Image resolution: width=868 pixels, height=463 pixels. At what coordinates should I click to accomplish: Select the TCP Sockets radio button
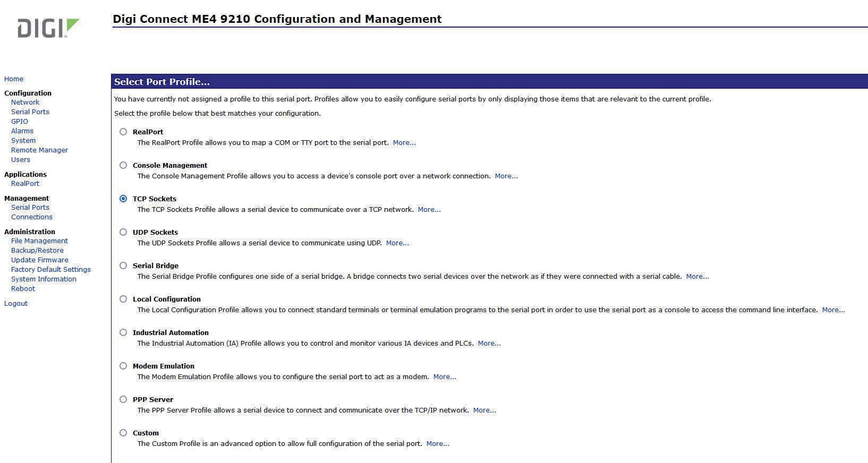123,199
